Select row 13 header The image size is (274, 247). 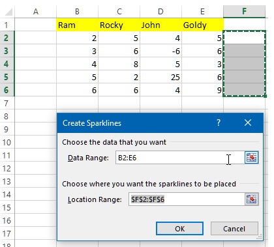coord(7,181)
